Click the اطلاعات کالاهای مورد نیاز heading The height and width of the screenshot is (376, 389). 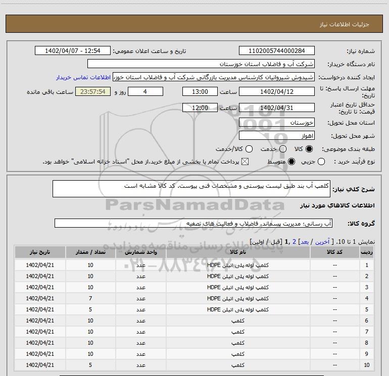pos(337,205)
